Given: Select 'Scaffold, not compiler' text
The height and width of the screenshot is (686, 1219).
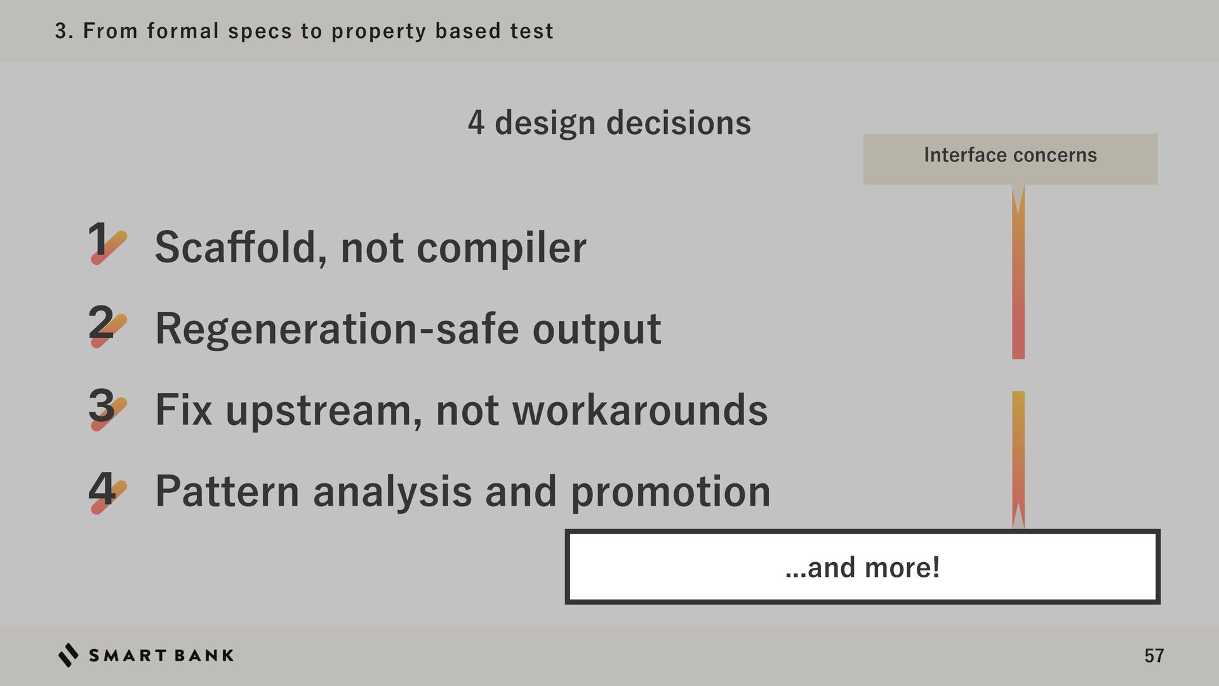Looking at the screenshot, I should pos(371,247).
